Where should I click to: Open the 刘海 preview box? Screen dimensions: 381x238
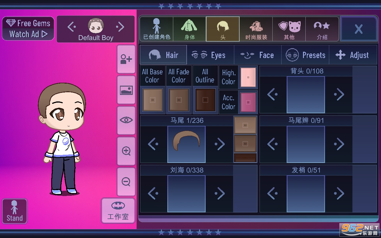(x=186, y=194)
